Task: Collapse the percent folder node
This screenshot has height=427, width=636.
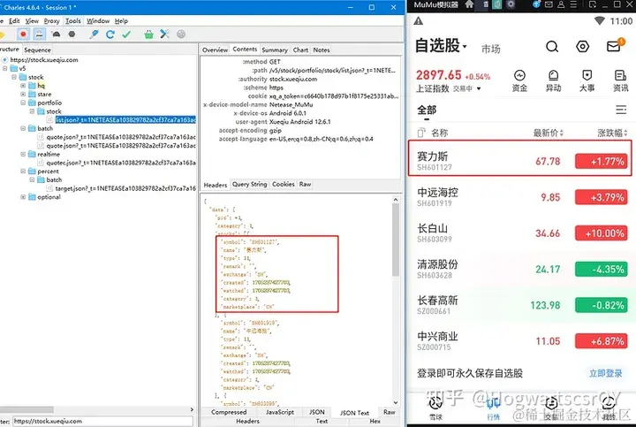Action: 23,172
